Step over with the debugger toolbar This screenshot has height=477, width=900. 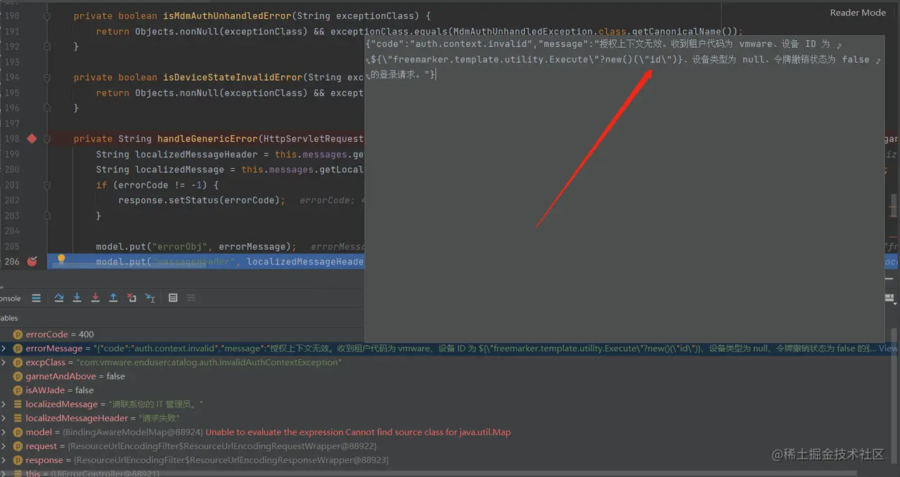point(59,298)
